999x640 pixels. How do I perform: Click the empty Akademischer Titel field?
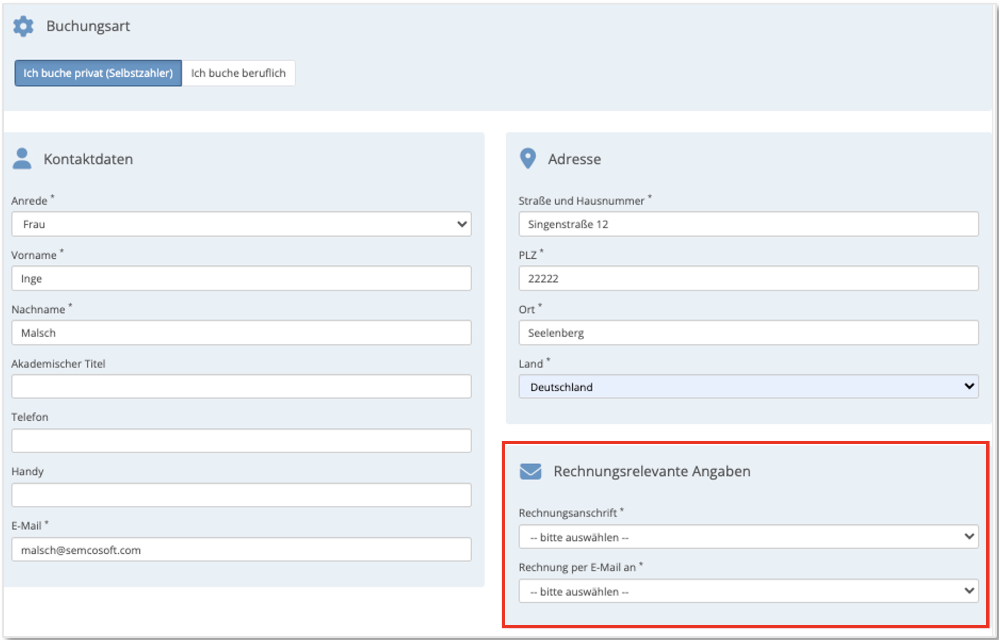(241, 386)
